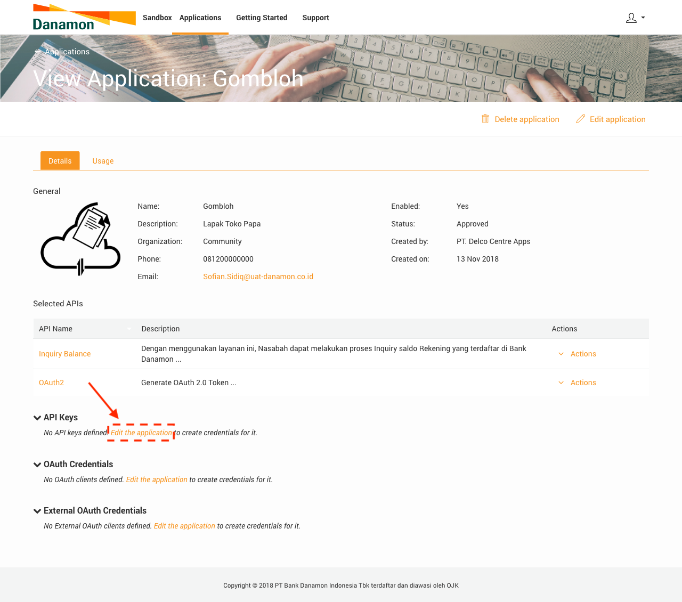
Task: Click Edit the application under External OAuth Credentials
Action: 184,526
